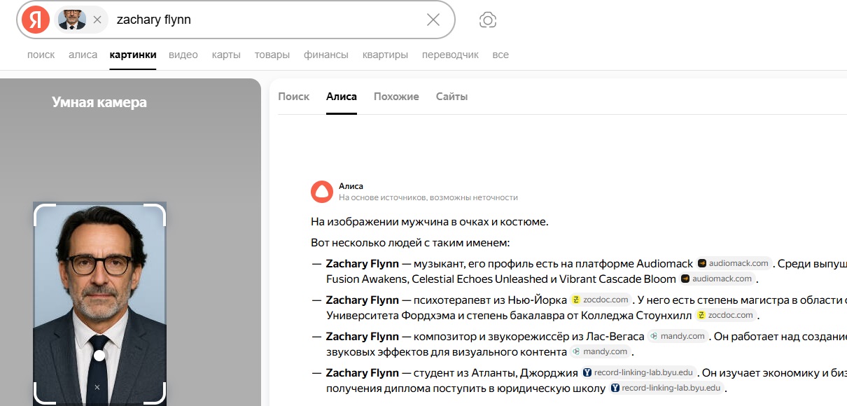Viewport: 847px width, 406px height.
Task: Go to the 'поиск' navigation tab
Action: pyautogui.click(x=41, y=55)
